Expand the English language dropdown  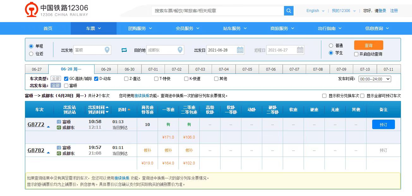pyautogui.click(x=315, y=11)
